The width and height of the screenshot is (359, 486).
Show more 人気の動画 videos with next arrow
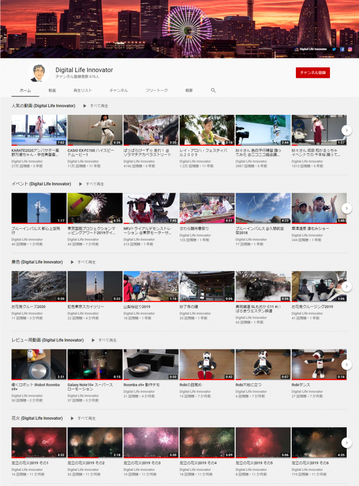(x=347, y=130)
